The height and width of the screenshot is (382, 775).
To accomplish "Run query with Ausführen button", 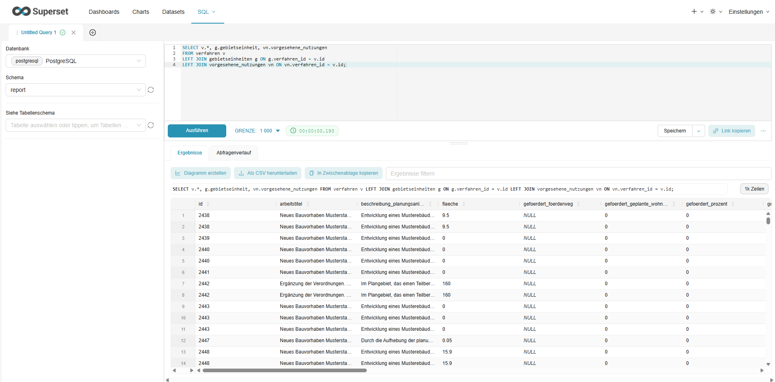I will tap(197, 131).
